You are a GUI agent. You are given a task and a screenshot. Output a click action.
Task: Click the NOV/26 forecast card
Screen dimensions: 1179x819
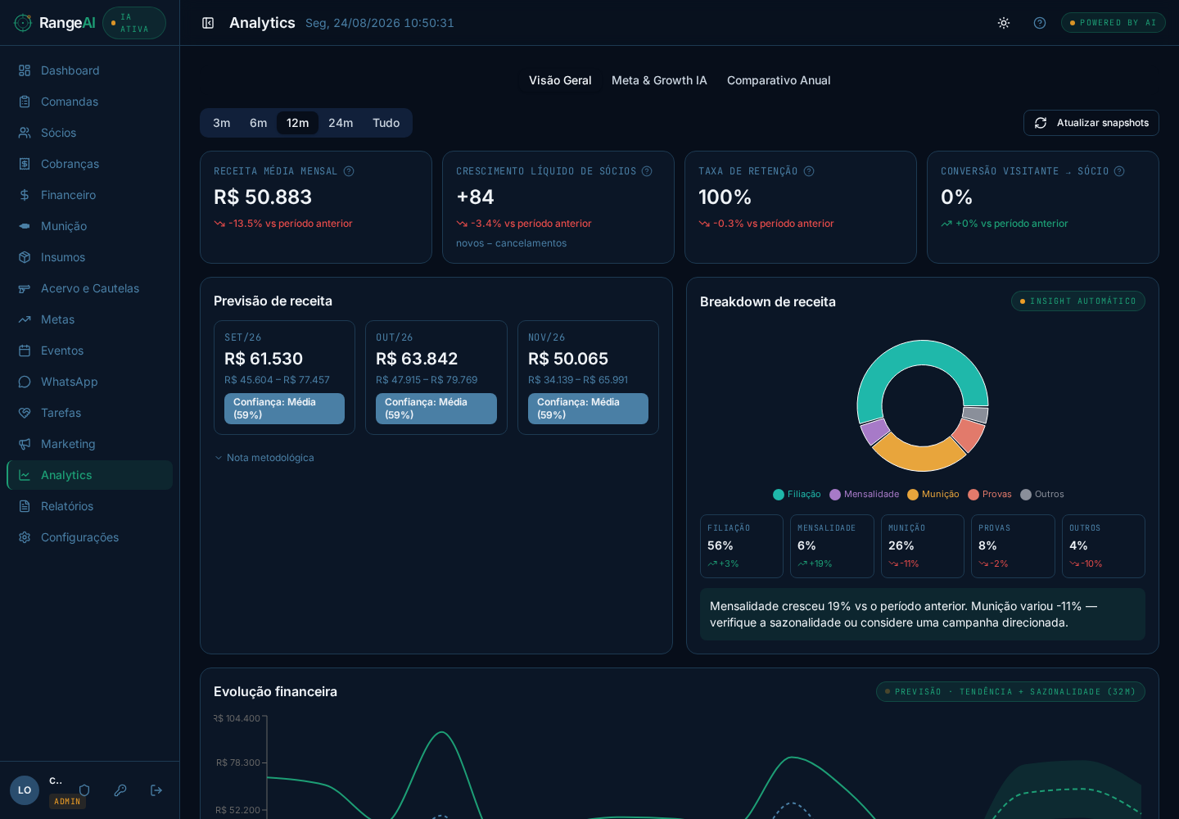(x=588, y=378)
